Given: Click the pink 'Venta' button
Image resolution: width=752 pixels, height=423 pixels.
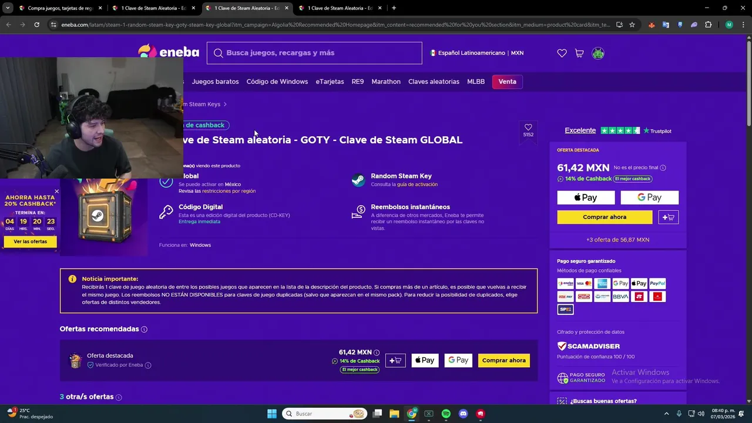Looking at the screenshot, I should (x=508, y=82).
